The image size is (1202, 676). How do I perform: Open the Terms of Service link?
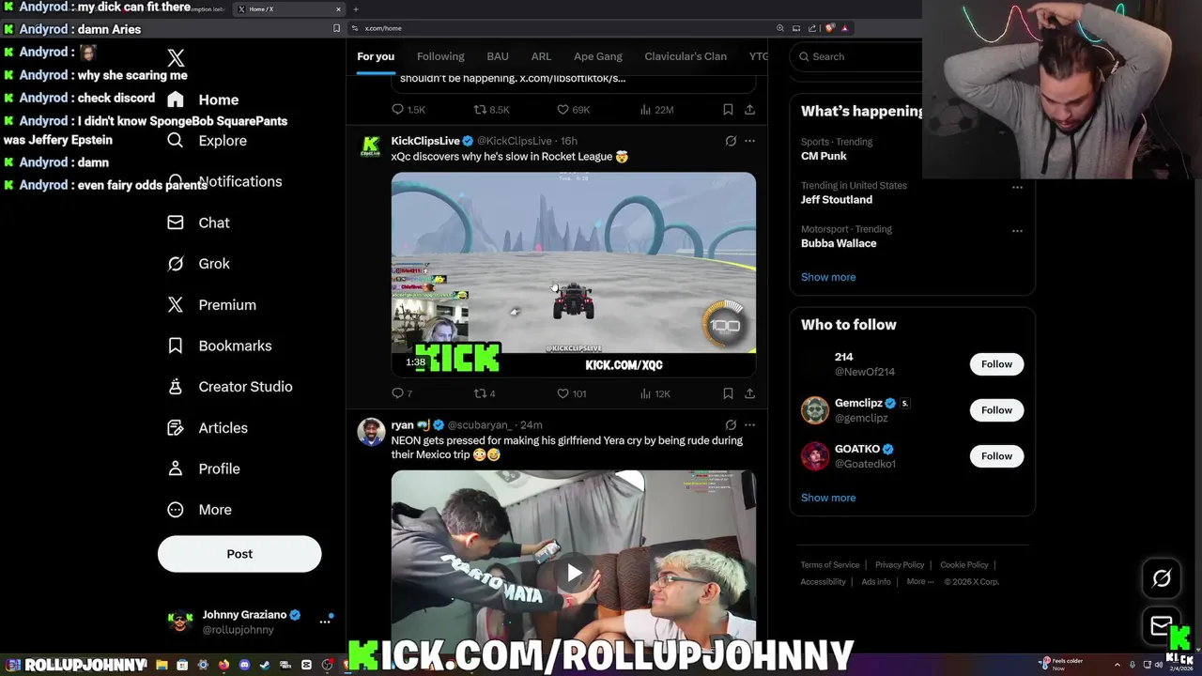(x=830, y=565)
